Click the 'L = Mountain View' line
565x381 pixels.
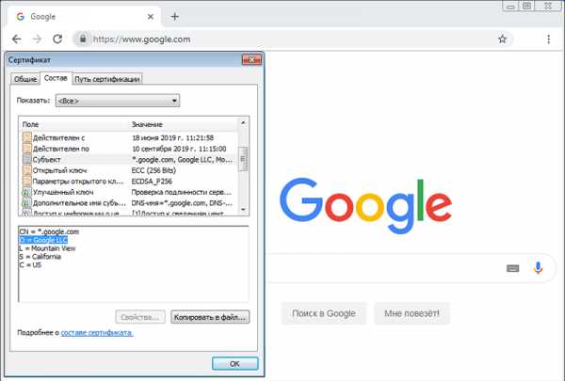click(47, 248)
